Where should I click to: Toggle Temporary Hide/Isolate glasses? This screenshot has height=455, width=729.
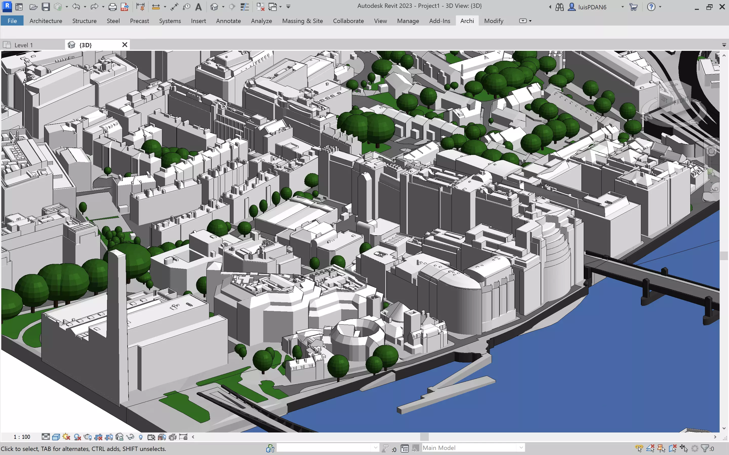(130, 437)
